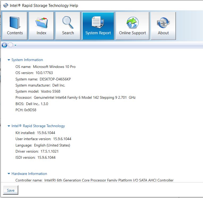This screenshot has height=198, width=203.
Task: Click Kit installed 15.9.6.1044 line
Action: pyautogui.click(x=35, y=133)
